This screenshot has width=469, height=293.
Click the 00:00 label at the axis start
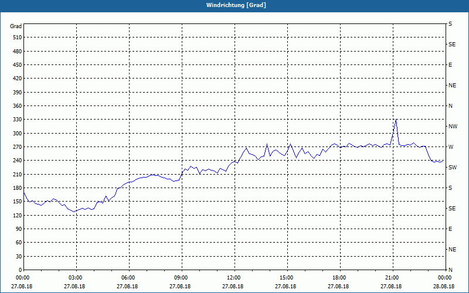(x=23, y=278)
